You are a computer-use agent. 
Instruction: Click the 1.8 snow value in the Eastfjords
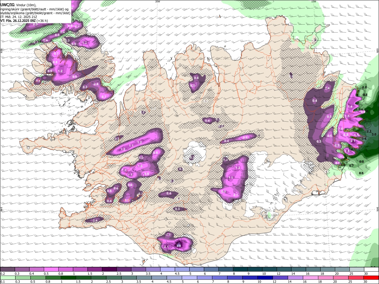pyautogui.click(x=347, y=151)
